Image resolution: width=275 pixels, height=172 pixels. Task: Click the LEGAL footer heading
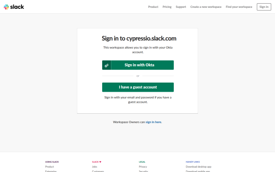coord(142,162)
